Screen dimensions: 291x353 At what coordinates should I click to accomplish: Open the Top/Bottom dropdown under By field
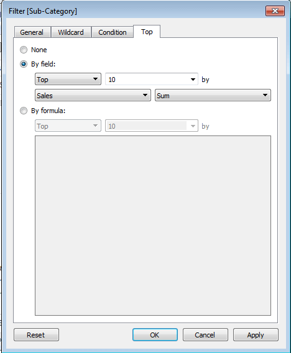pyautogui.click(x=68, y=80)
